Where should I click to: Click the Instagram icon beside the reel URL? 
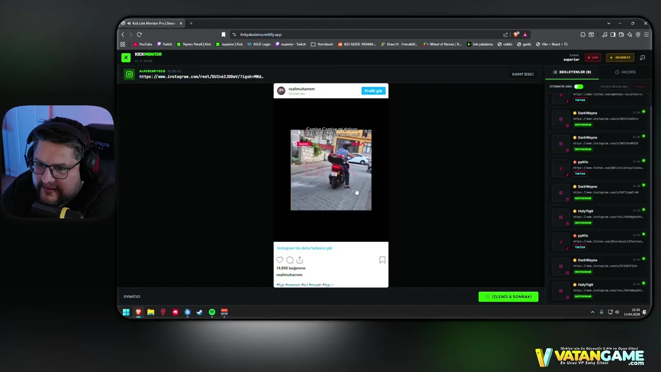click(x=129, y=74)
